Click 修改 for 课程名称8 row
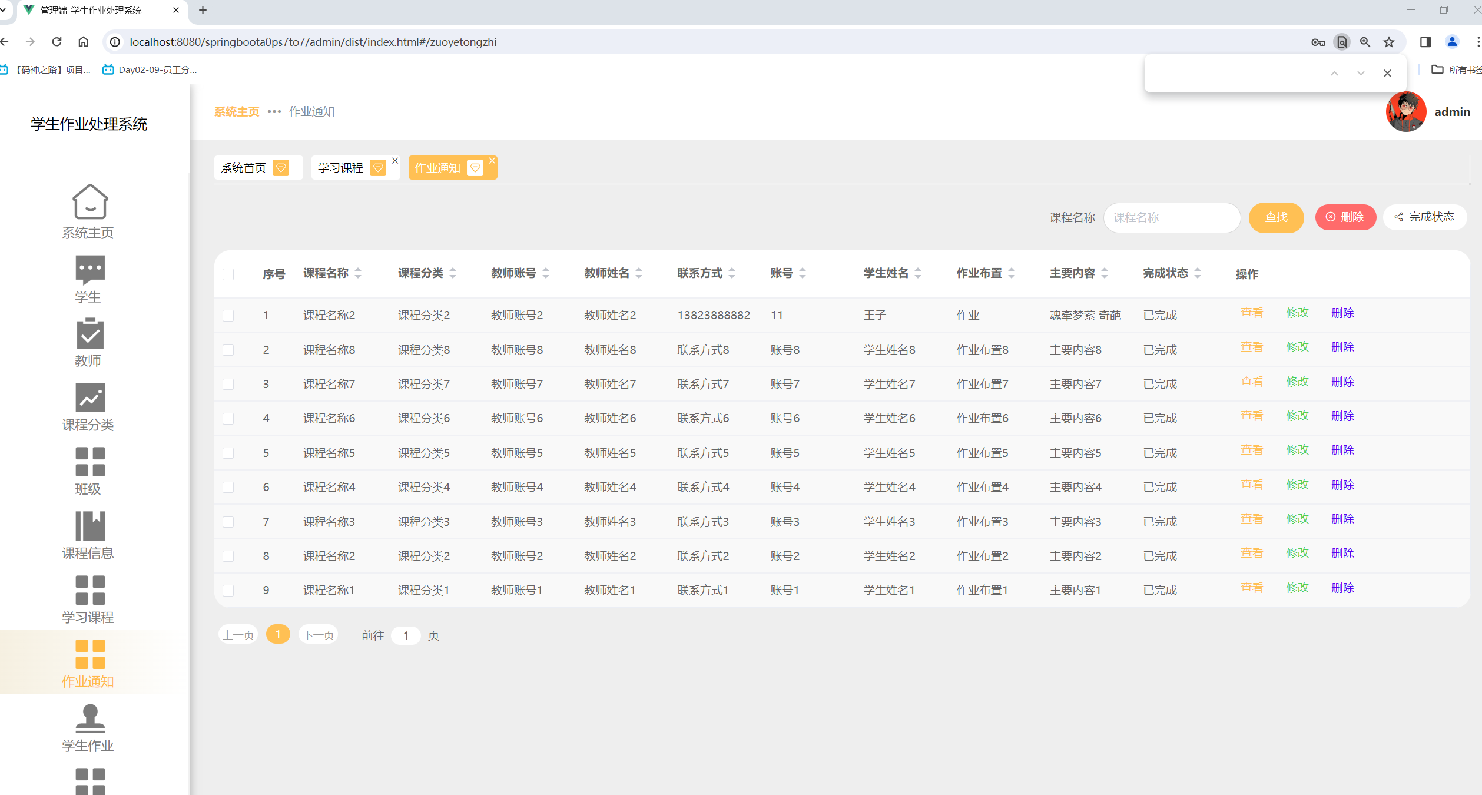 pos(1297,347)
